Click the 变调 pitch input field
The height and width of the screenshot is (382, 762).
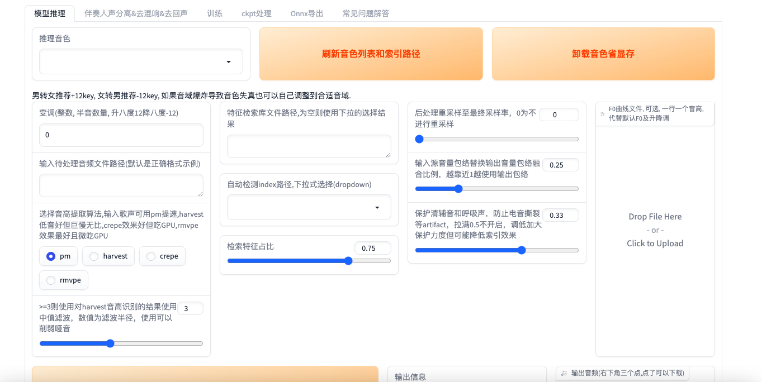[x=121, y=135]
